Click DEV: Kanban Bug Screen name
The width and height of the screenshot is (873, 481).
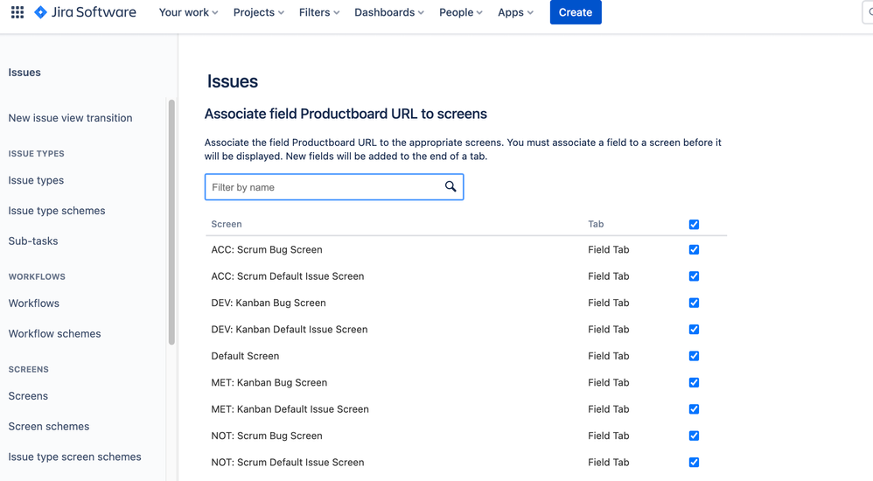[269, 303]
